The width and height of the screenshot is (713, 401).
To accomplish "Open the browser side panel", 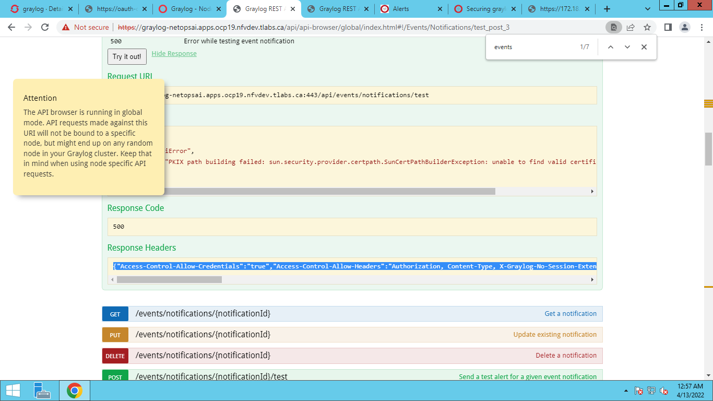I will [668, 27].
